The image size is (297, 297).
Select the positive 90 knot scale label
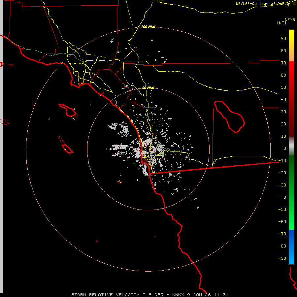click(x=283, y=39)
